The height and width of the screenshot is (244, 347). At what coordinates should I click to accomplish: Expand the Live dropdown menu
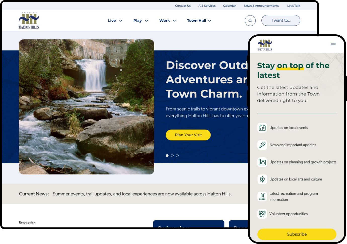pyautogui.click(x=115, y=21)
